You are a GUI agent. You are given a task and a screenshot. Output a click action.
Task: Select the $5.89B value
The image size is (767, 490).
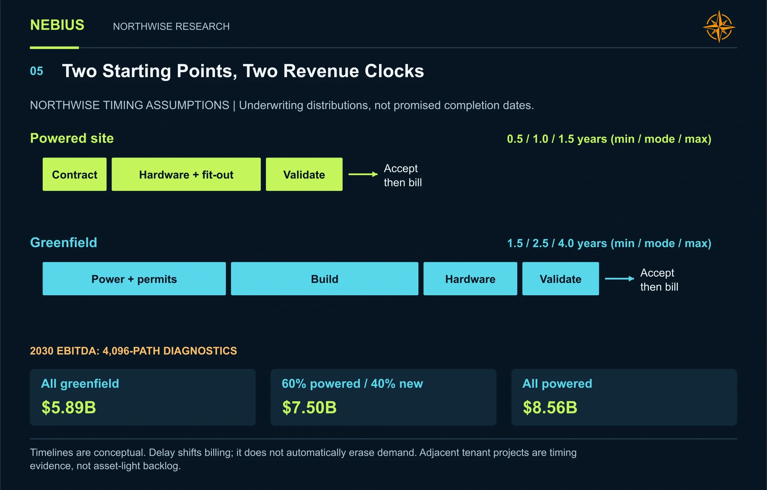[x=69, y=407]
